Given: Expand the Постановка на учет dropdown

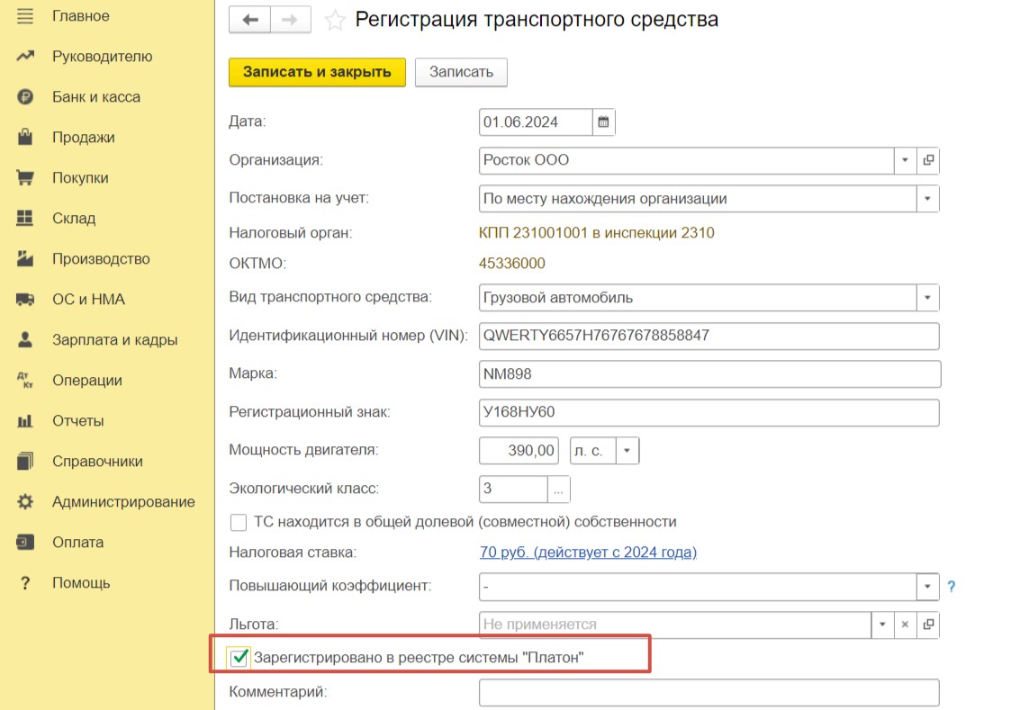Looking at the screenshot, I should [x=928, y=199].
